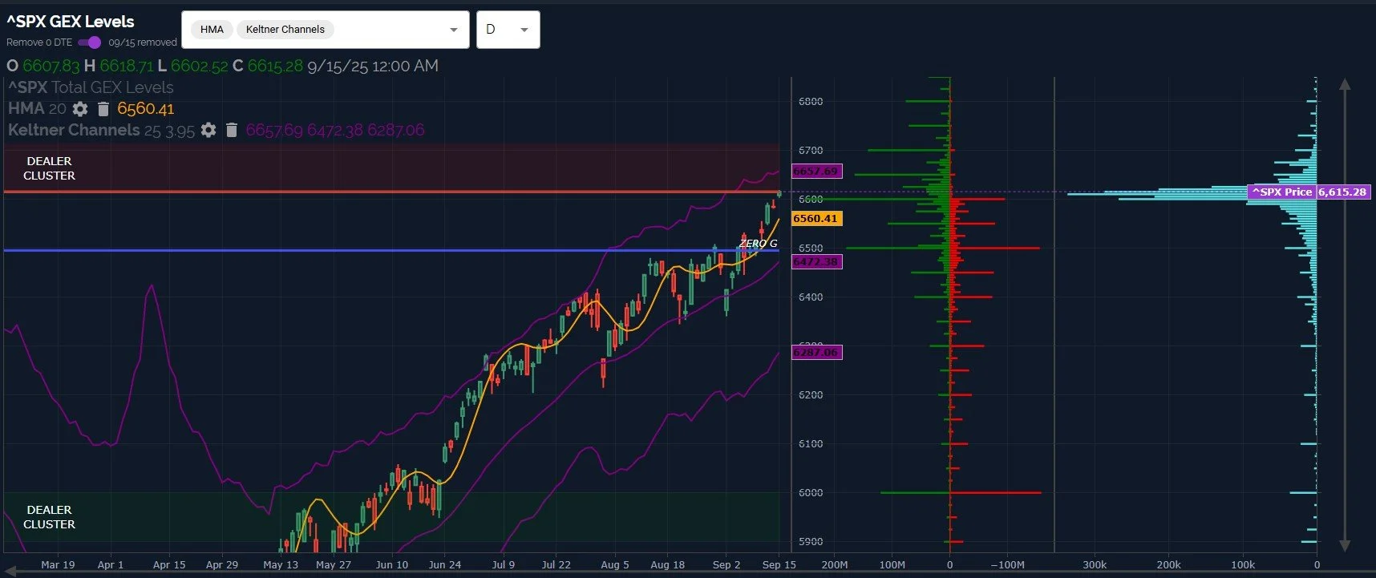The height and width of the screenshot is (578, 1376).
Task: Click the 300k volume axis label
Action: [1095, 564]
